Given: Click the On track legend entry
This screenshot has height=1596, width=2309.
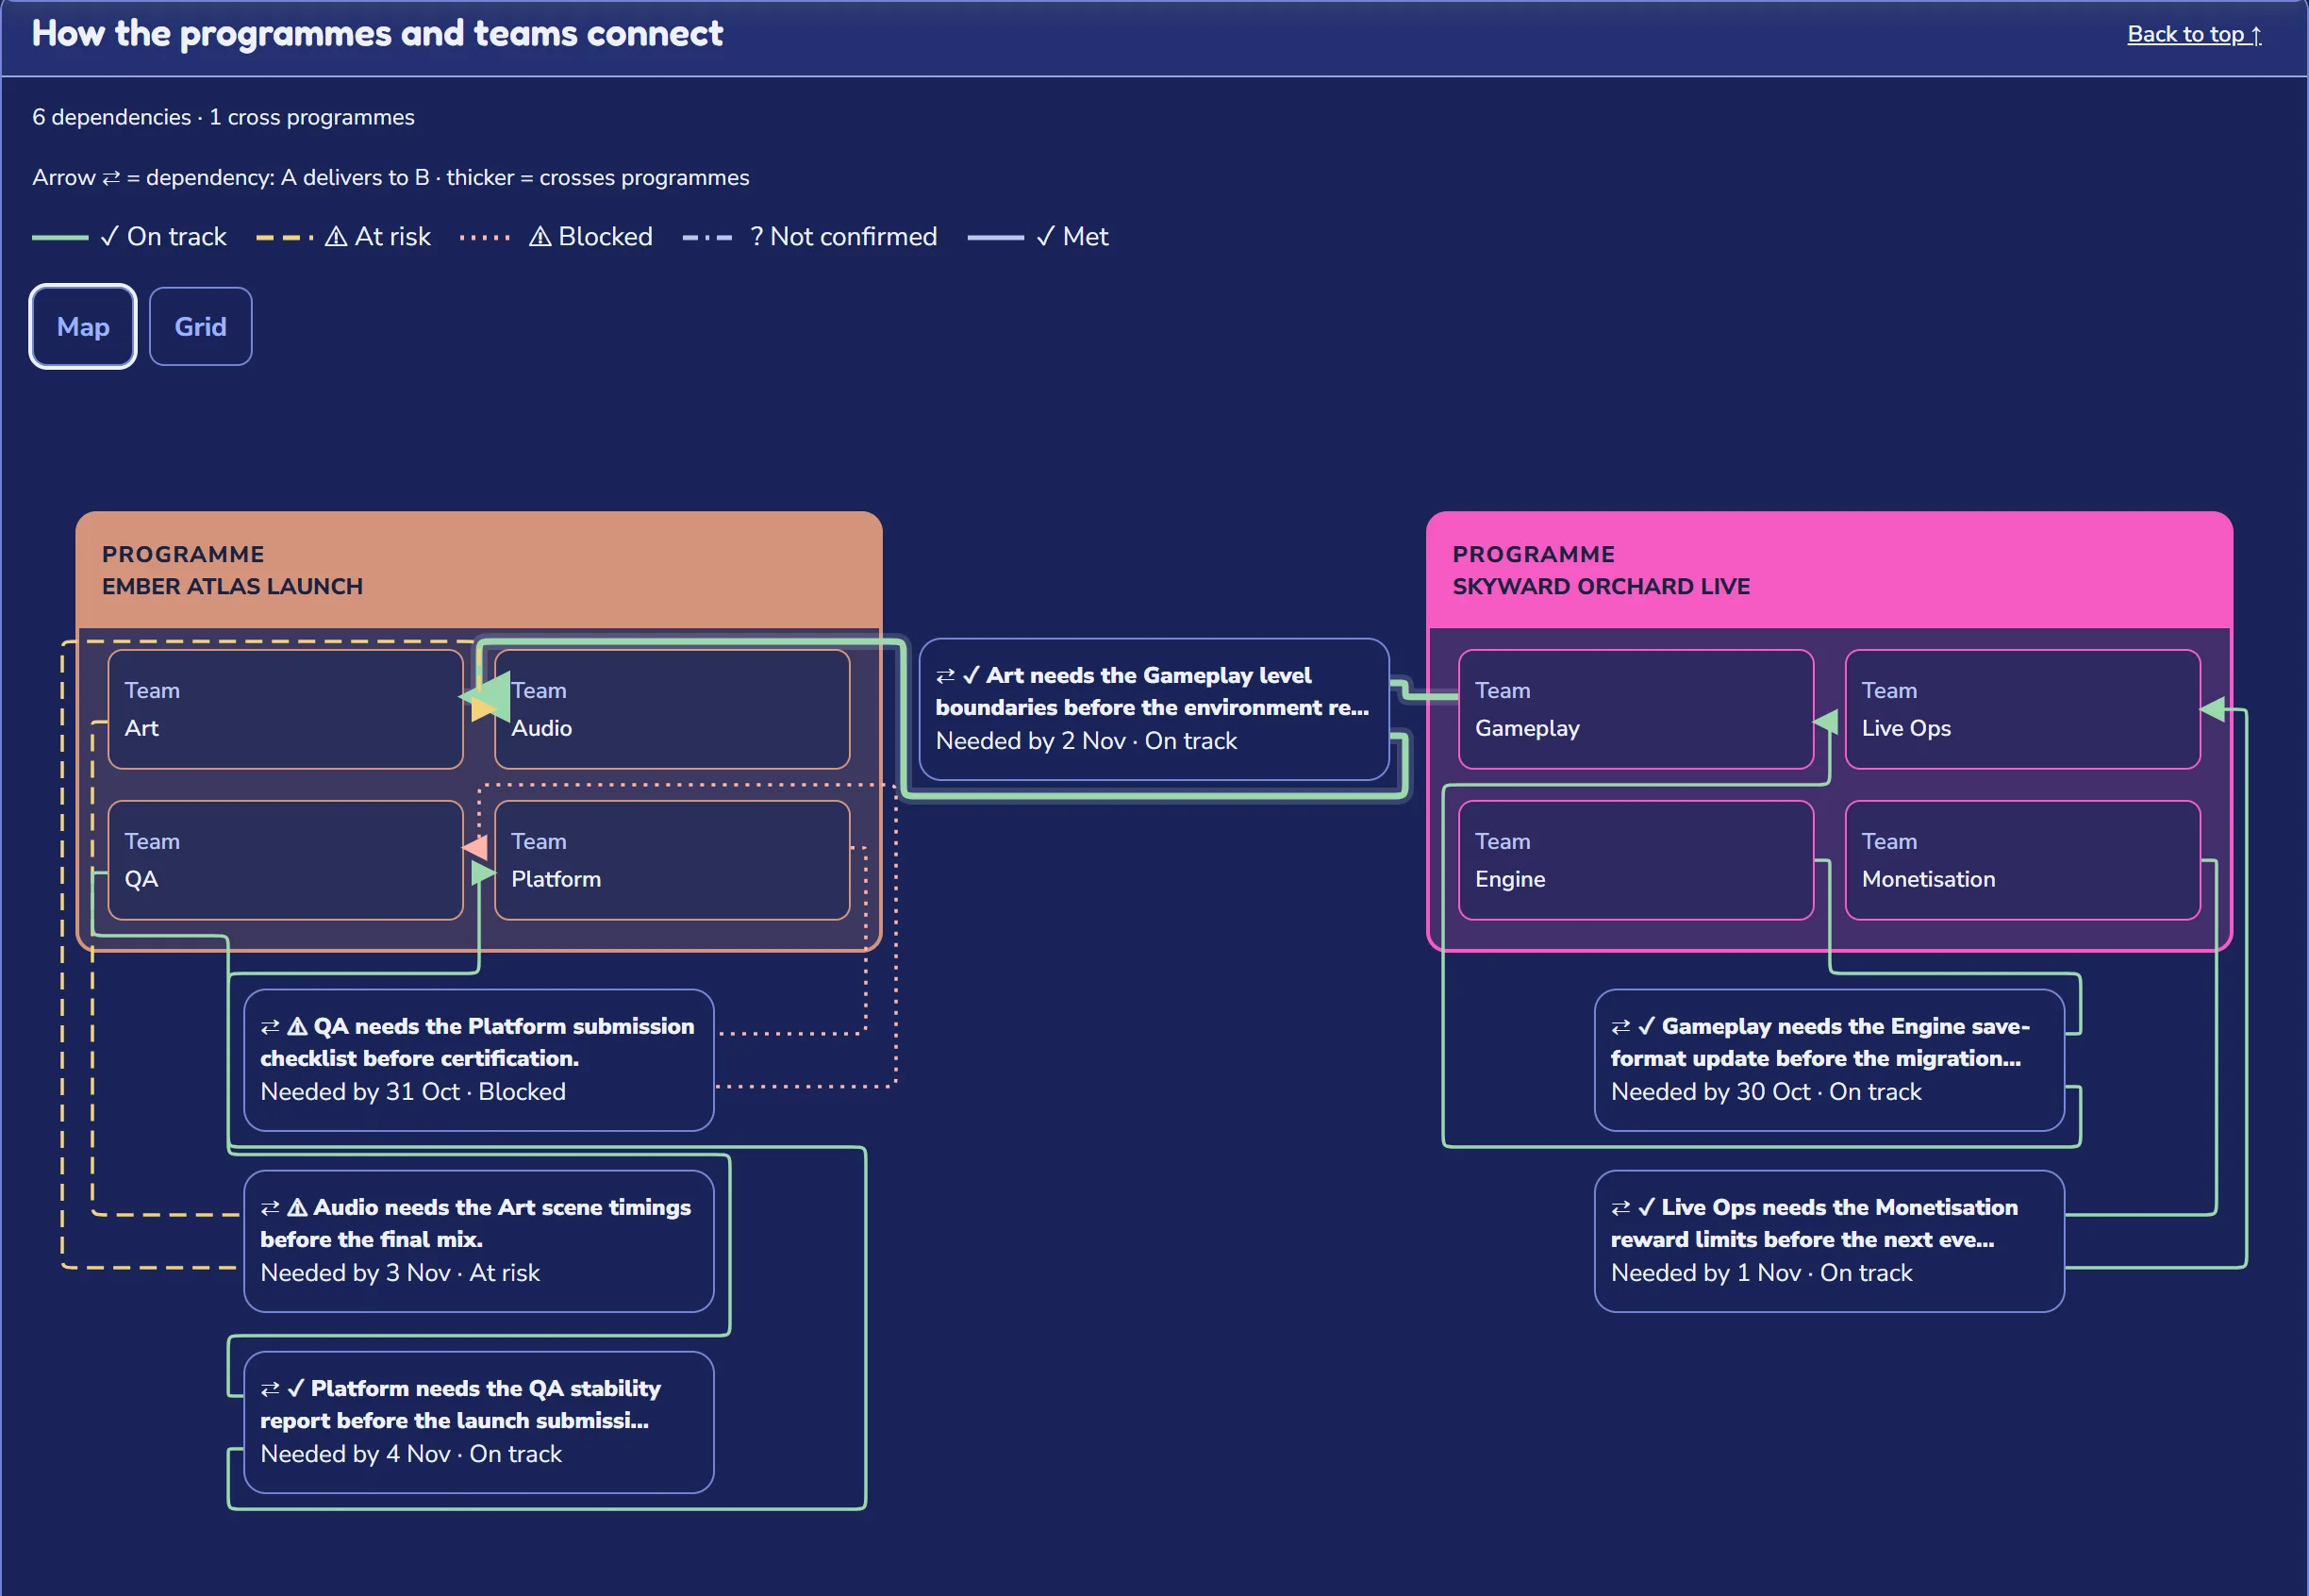Looking at the screenshot, I should pyautogui.click(x=130, y=237).
